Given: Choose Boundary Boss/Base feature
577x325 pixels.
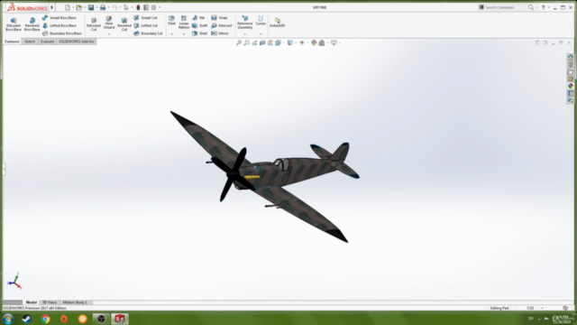Looking at the screenshot, I should pyautogui.click(x=62, y=33).
